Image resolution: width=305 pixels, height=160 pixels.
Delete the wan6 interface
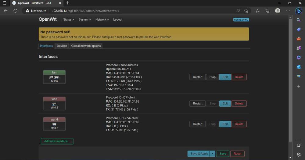(239, 124)
